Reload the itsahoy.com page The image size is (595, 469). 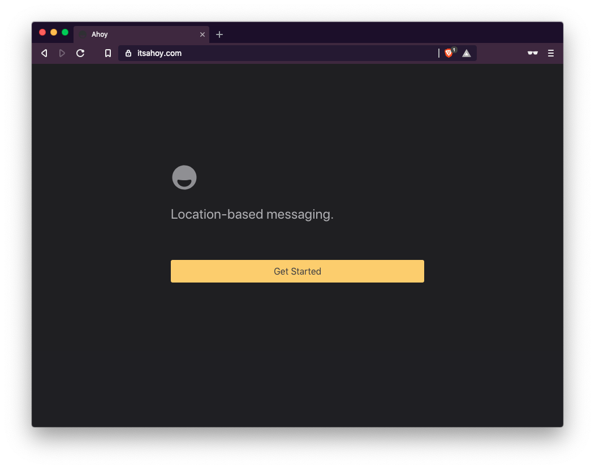click(80, 53)
